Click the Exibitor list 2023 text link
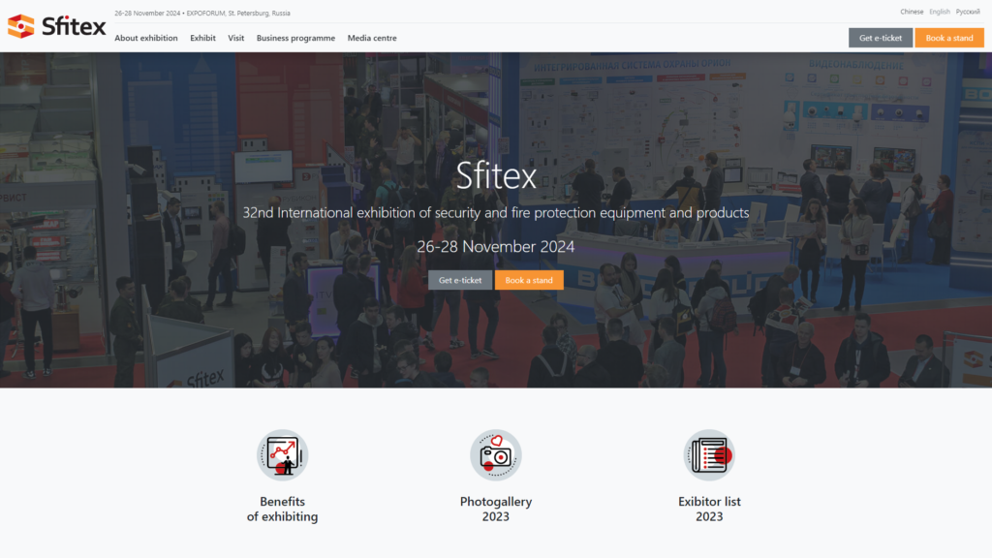The height and width of the screenshot is (558, 992). coord(709,509)
